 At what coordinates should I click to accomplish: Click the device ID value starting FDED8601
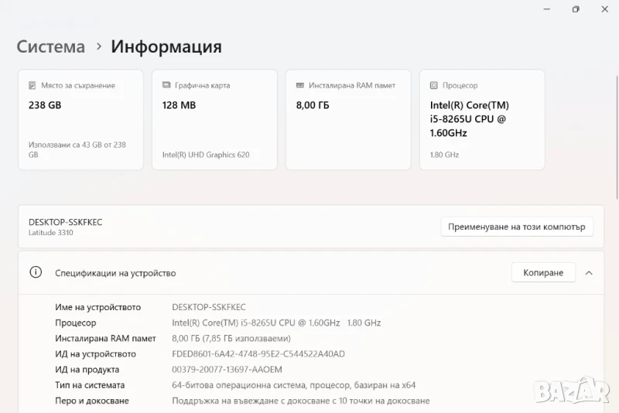[258, 354]
